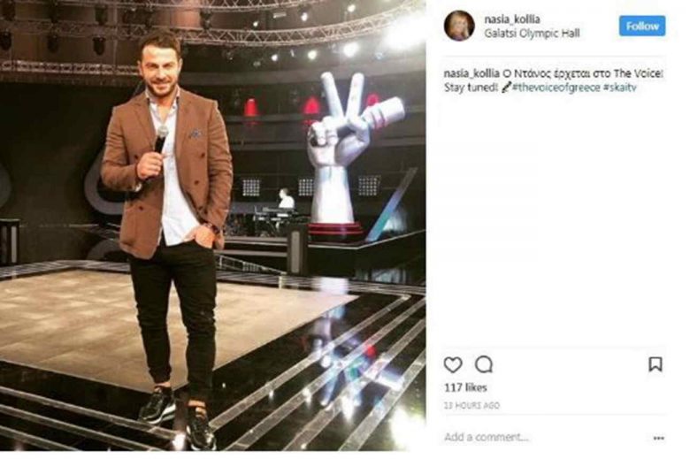View the Galatsi Olympic Hall location page
Image resolution: width=690 pixels, height=459 pixels.
pos(532,33)
